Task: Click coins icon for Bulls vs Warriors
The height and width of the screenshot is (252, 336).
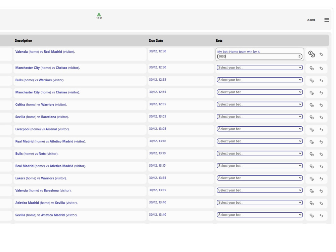Action: pyautogui.click(x=311, y=80)
